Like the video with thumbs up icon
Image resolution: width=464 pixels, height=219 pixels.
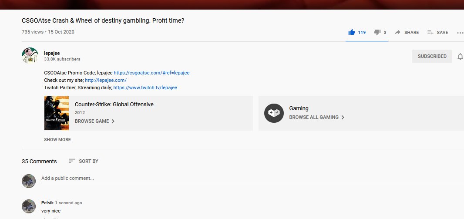pyautogui.click(x=352, y=32)
